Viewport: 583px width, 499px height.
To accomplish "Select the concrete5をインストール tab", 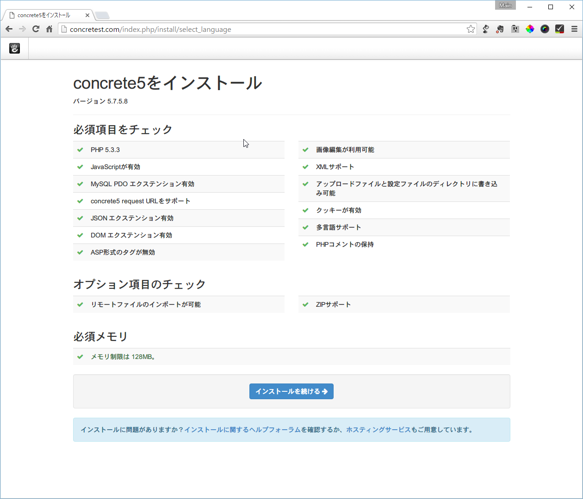I will click(48, 15).
